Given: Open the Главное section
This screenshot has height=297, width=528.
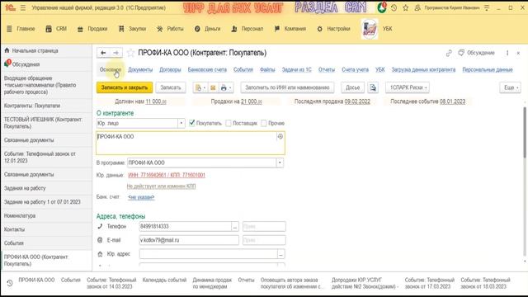Looking at the screenshot, I should [21, 29].
